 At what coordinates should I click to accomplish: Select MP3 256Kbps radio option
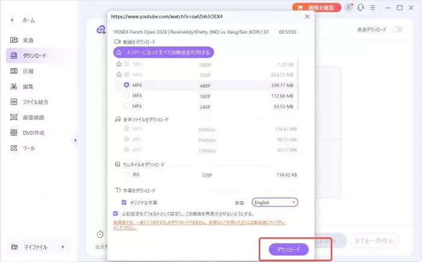pos(127,139)
